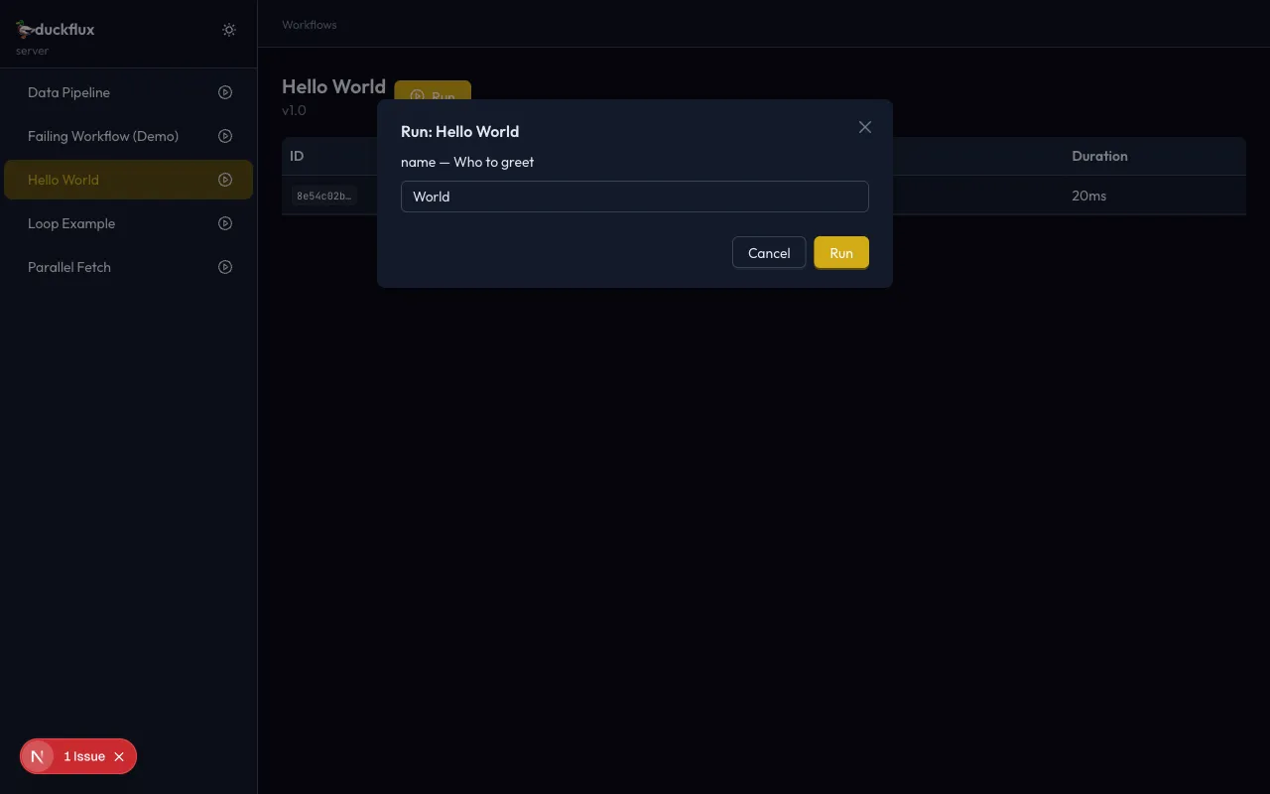
Task: Click the 20ms duration cell
Action: [x=1088, y=196]
